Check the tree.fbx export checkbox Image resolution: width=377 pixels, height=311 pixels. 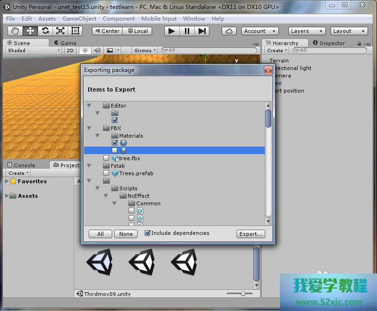pos(106,158)
